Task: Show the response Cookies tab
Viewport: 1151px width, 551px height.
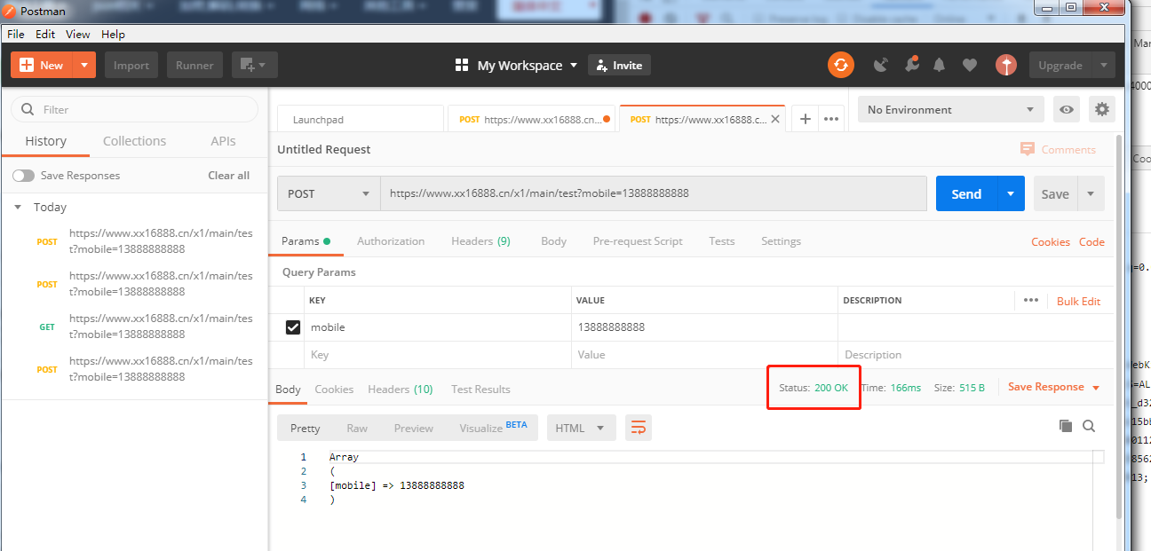Action: (x=334, y=389)
